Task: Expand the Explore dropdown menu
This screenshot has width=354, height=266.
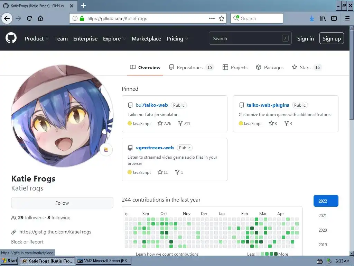Action: [114, 39]
